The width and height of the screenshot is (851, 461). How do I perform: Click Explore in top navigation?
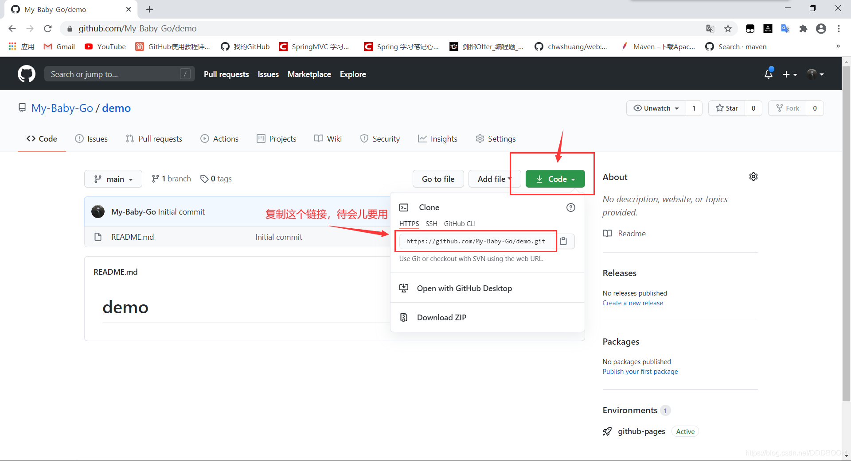[x=353, y=74]
